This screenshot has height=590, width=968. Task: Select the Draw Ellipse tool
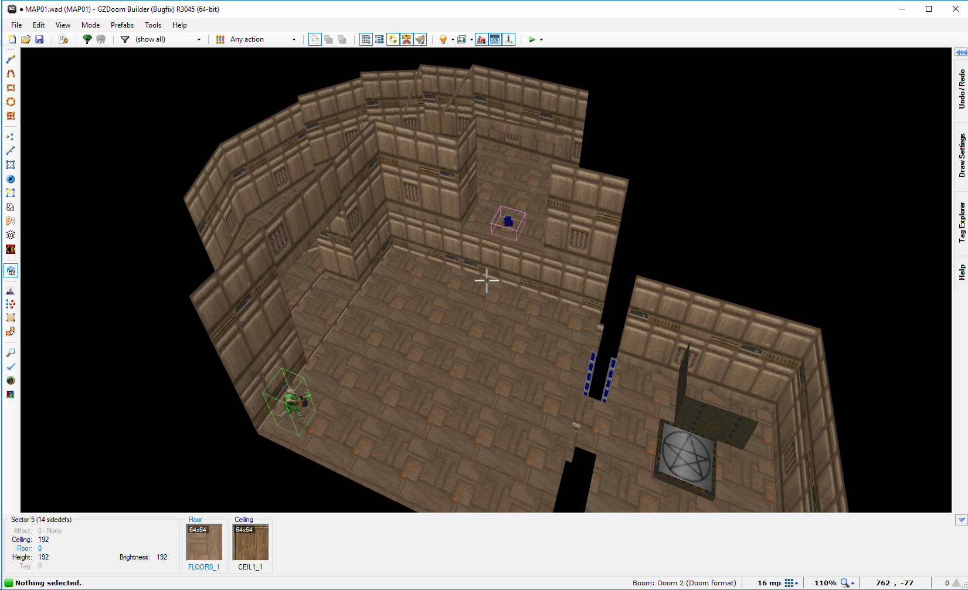pos(11,101)
